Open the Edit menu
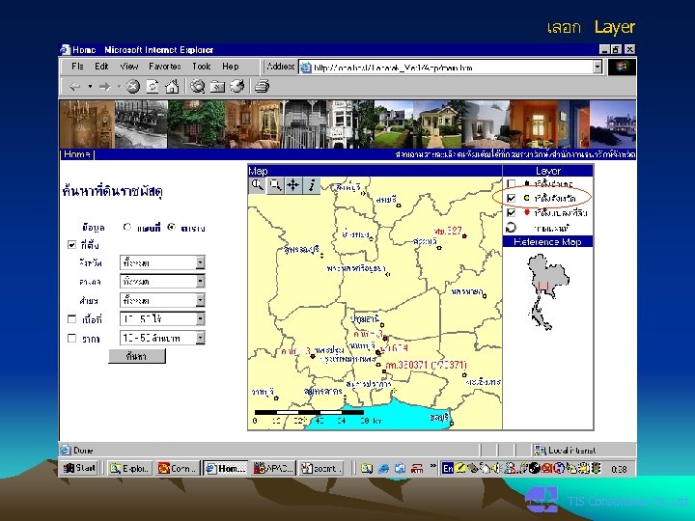The image size is (695, 521). [101, 67]
